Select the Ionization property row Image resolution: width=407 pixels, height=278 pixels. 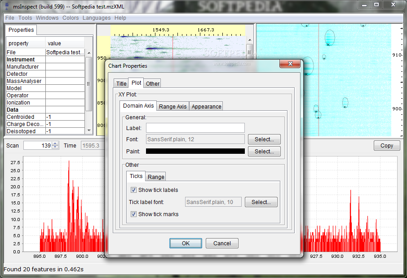point(45,103)
